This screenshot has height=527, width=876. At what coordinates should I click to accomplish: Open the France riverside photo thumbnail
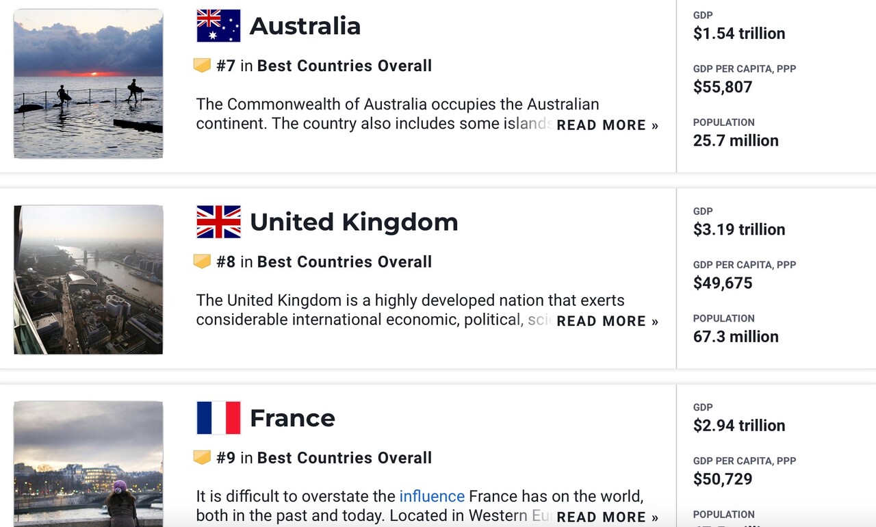coord(88,464)
